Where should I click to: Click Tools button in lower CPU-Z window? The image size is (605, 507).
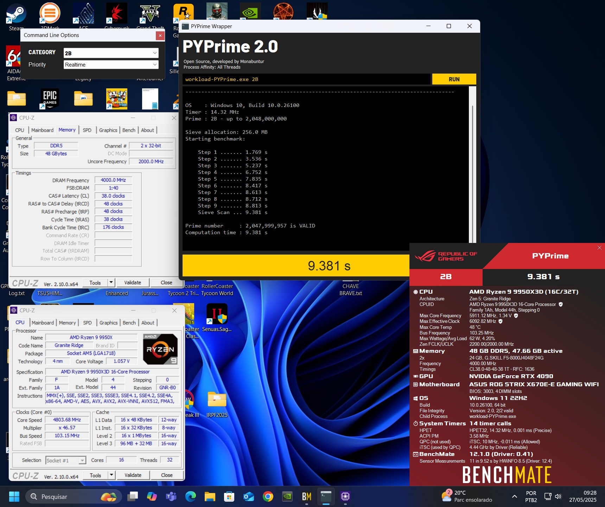point(95,475)
